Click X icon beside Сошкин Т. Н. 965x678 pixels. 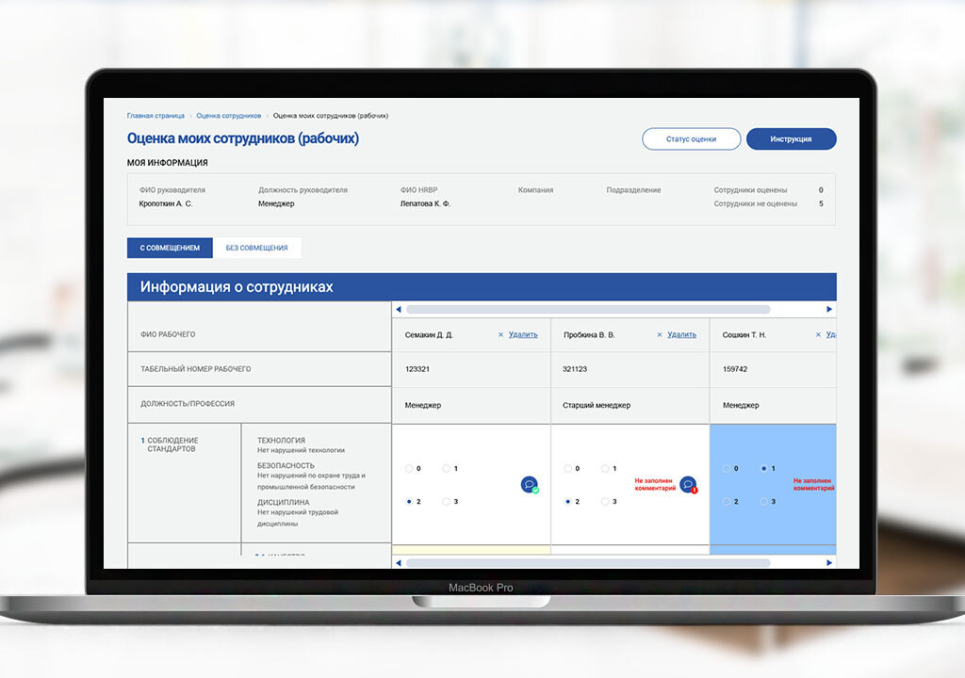819,334
